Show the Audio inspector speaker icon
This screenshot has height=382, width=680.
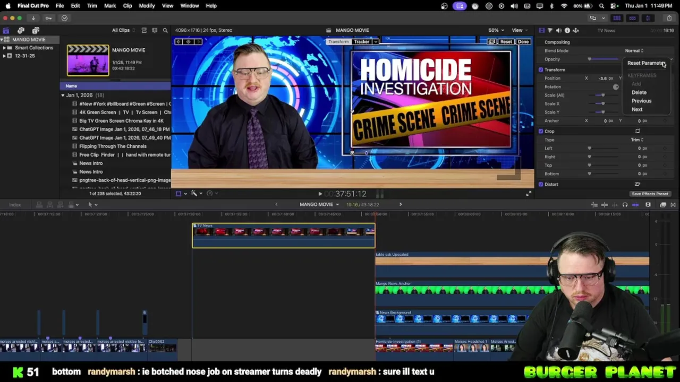(558, 30)
